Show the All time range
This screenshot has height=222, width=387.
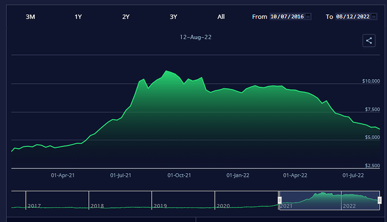(x=221, y=17)
